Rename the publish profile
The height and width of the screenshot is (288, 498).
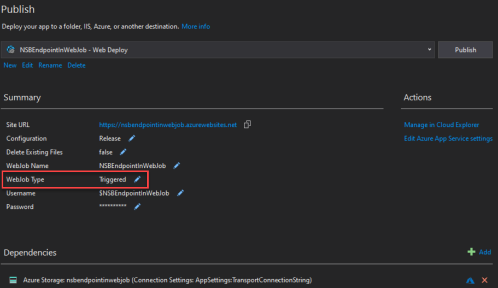50,65
